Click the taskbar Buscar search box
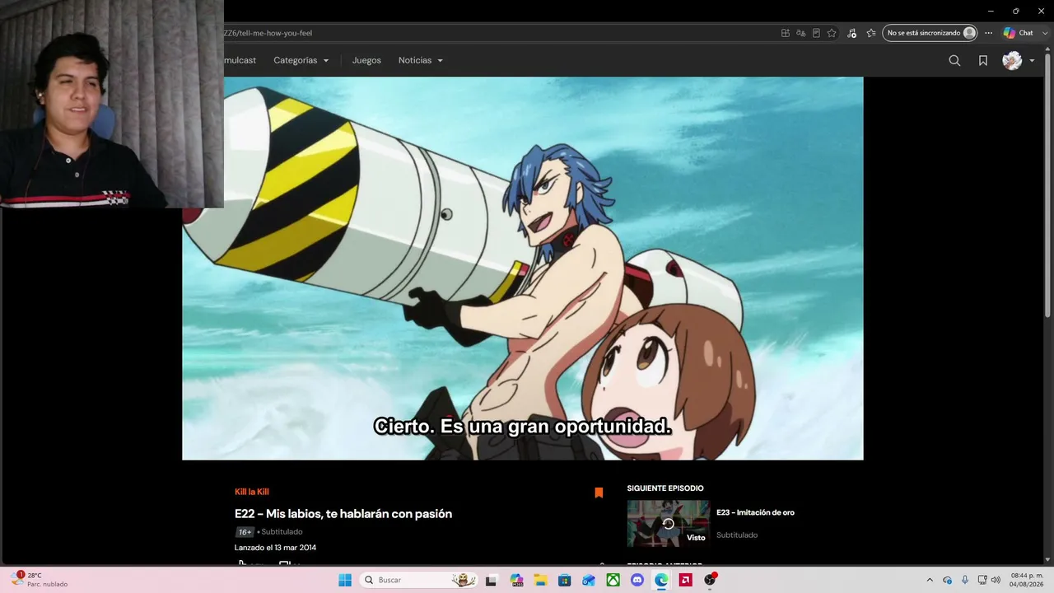Viewport: 1054px width, 593px height. pyautogui.click(x=418, y=580)
